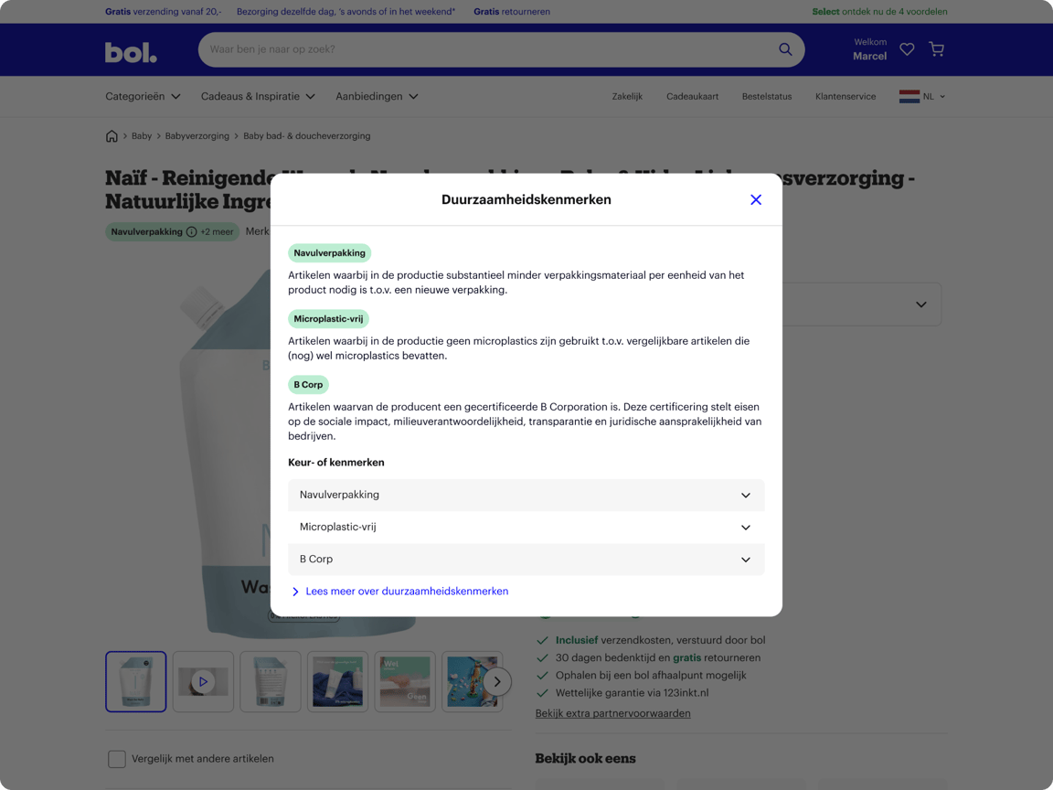1053x790 pixels.
Task: Open the Zakelijk menu link
Action: point(627,97)
